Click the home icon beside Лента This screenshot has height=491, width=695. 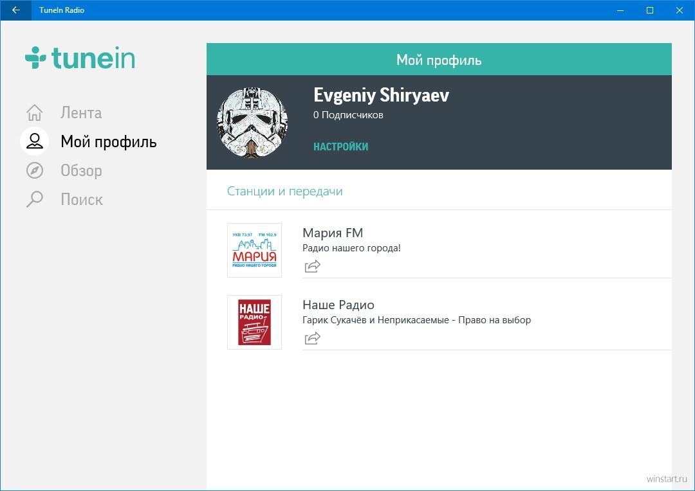pyautogui.click(x=35, y=112)
